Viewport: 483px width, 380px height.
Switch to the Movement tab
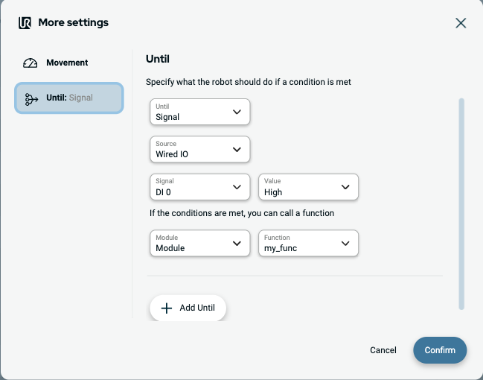click(x=67, y=63)
